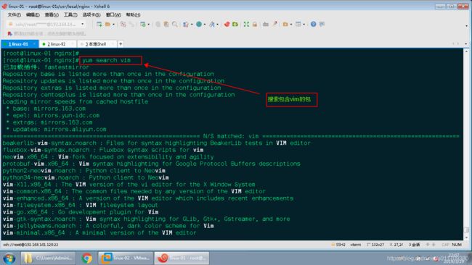Click the pane layout toolbar icon
The width and height of the screenshot is (472, 265).
pos(298,24)
